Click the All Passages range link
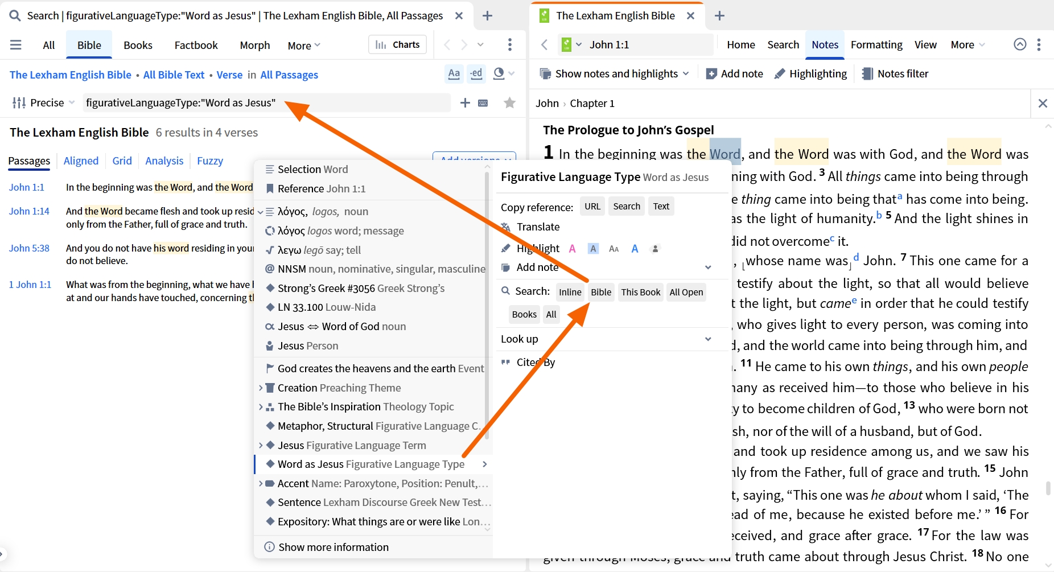This screenshot has width=1054, height=572. pyautogui.click(x=289, y=75)
